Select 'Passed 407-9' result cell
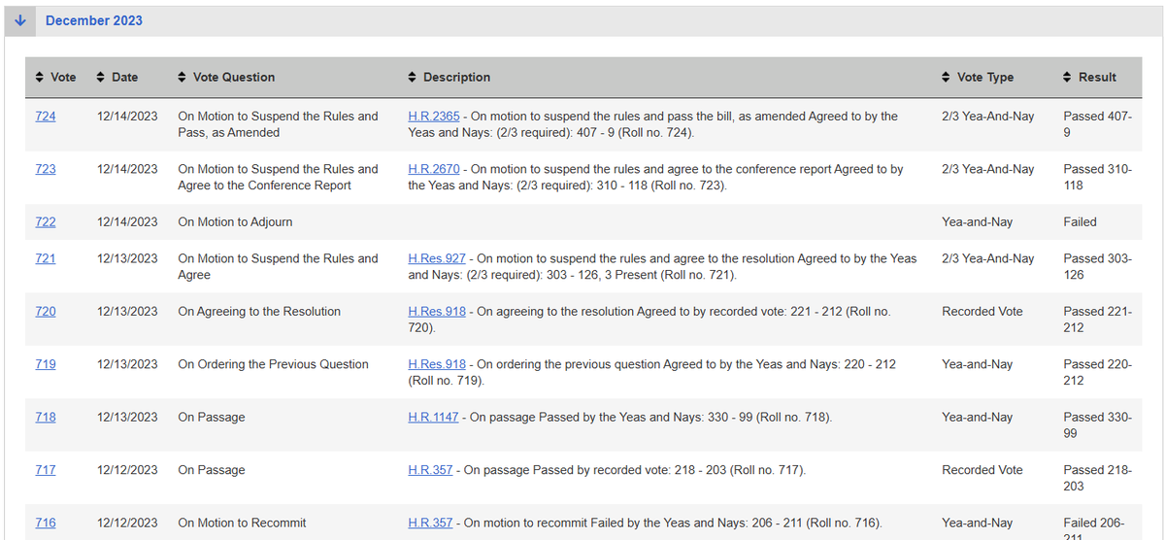 click(x=1097, y=124)
